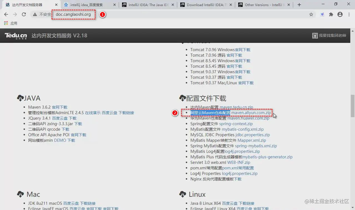This screenshot has height=210, width=355.
Task: Open Tomcat 9.0.37 Mac/Linux 官网下载 link
Action: click(x=246, y=83)
